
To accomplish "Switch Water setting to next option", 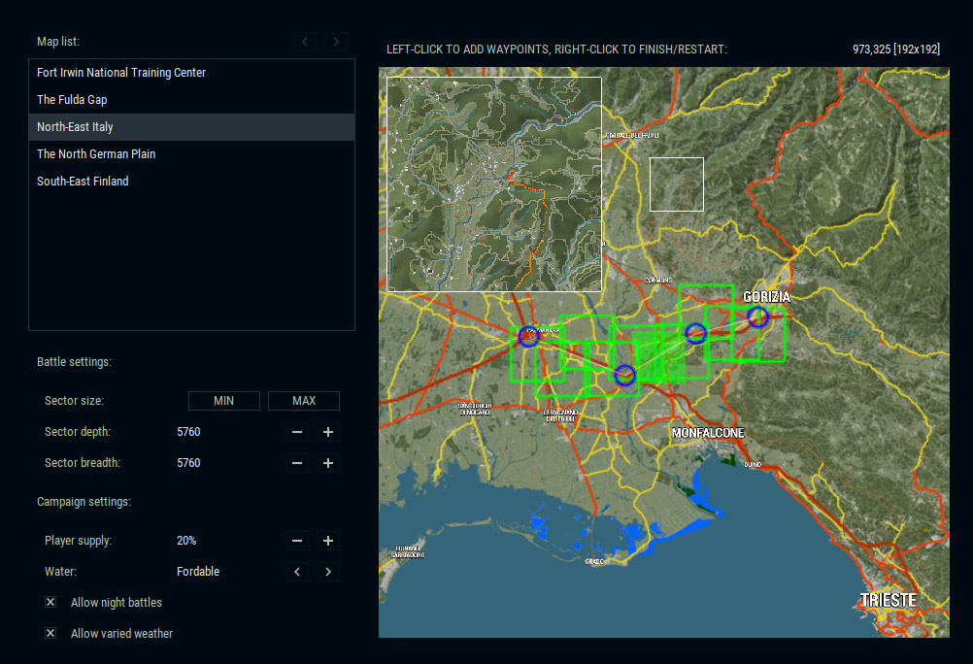I will (328, 572).
